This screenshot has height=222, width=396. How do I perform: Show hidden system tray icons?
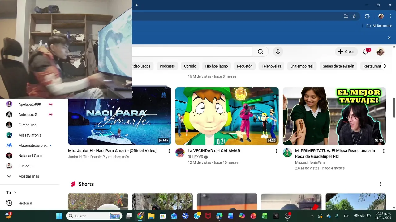coord(312,216)
